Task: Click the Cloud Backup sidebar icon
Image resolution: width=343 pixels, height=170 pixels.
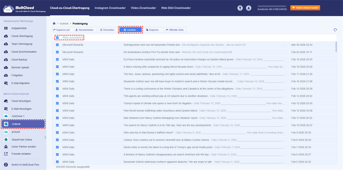Action: click(6, 60)
